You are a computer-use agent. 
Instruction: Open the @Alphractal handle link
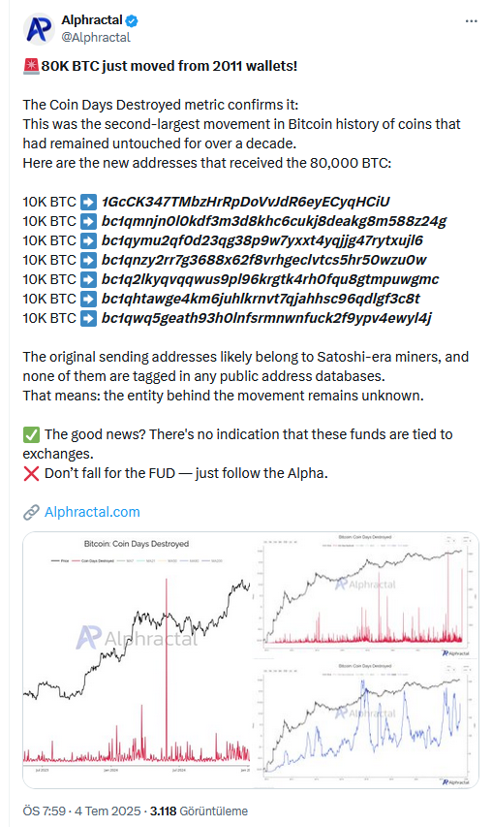click(96, 38)
